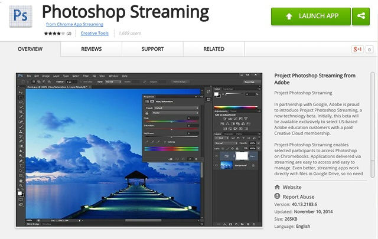Select the Move tool in Photoshop toolbar
Viewport: 378px width, 239px height.
[21, 93]
